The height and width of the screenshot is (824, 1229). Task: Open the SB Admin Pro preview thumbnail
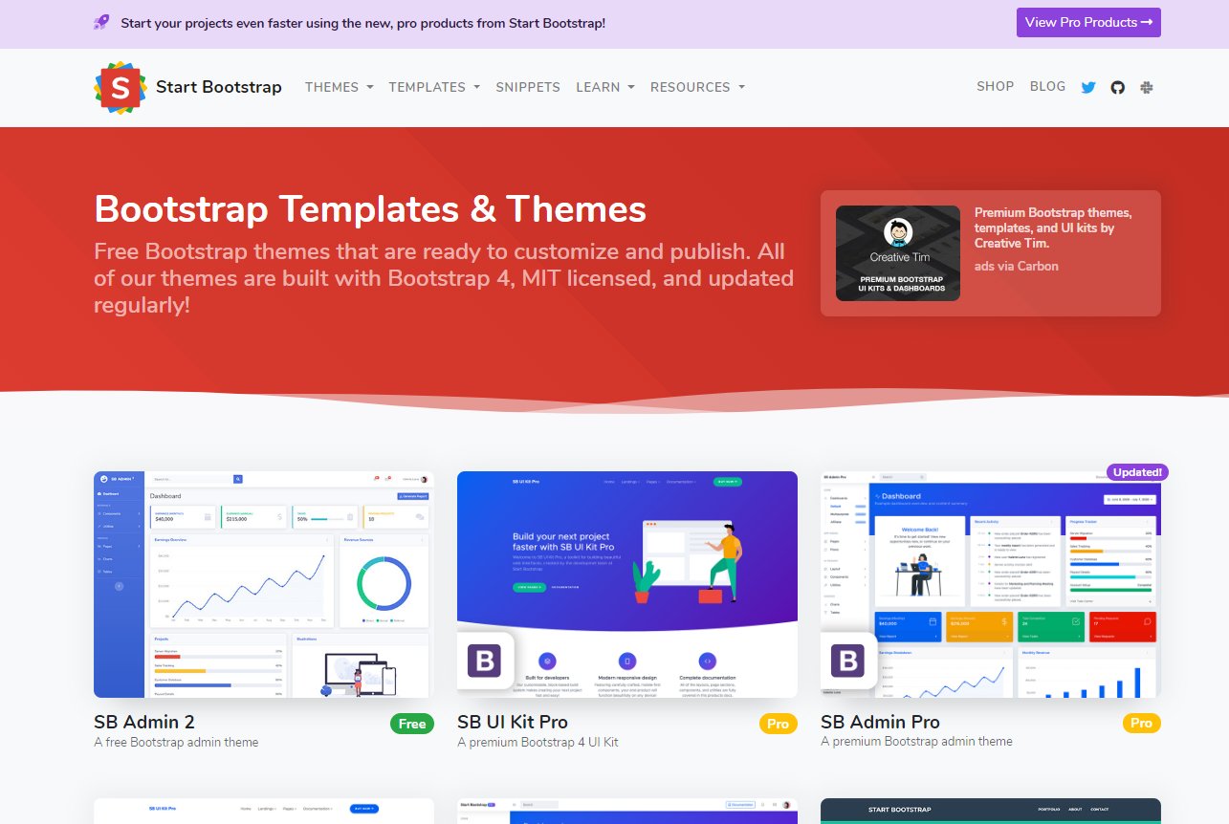click(991, 584)
